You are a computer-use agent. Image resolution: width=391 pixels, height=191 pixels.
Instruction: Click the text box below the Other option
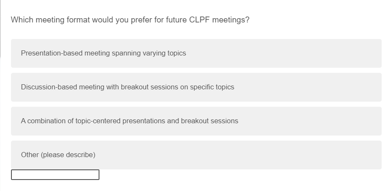click(x=55, y=174)
